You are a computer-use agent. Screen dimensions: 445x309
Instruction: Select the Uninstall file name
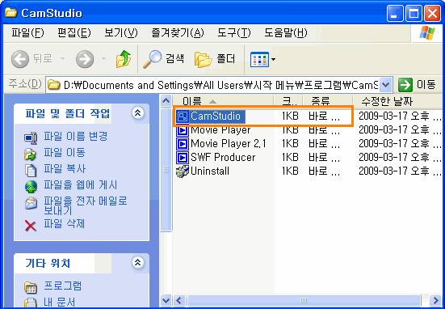click(210, 171)
